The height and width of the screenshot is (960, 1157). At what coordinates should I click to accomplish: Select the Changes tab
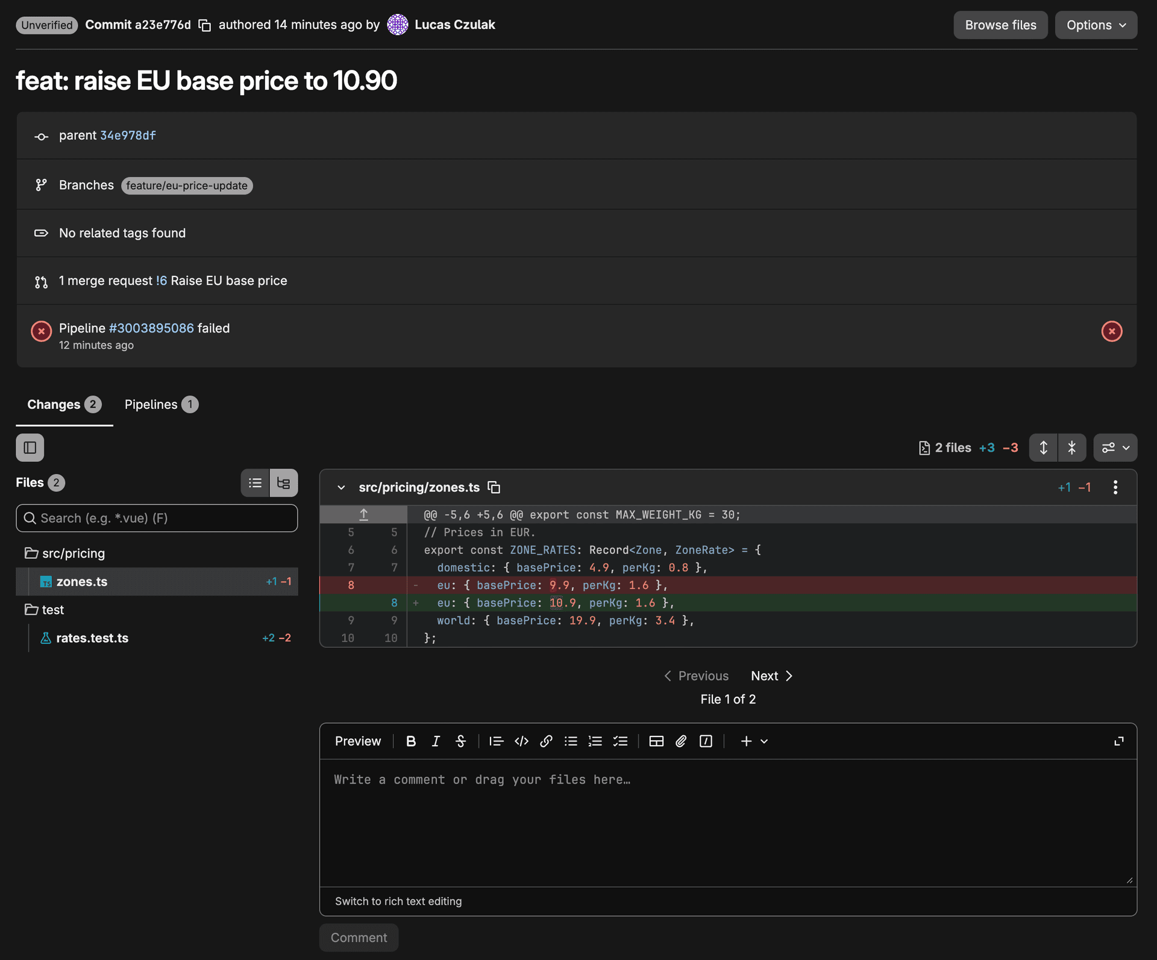[64, 405]
